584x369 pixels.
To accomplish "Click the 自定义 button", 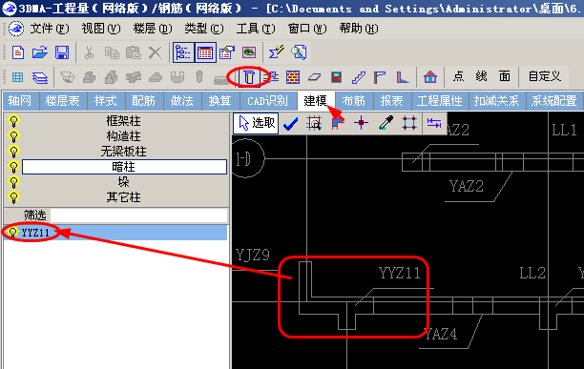I will 544,76.
